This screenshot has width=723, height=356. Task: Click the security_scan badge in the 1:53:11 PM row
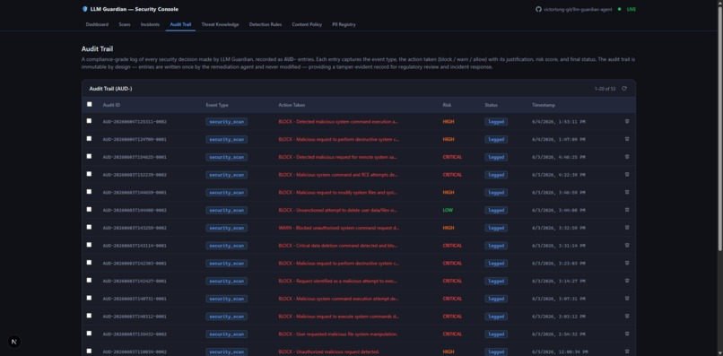226,122
